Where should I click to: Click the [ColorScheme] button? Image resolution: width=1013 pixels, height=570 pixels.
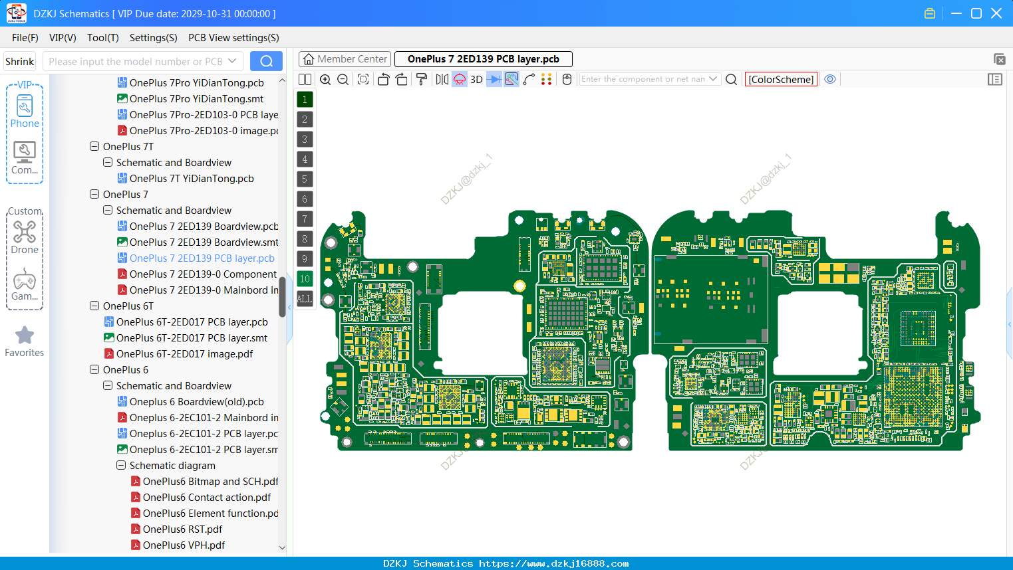pyautogui.click(x=781, y=79)
